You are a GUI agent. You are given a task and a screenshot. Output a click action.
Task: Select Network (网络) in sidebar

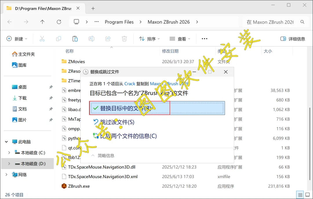pyautogui.click(x=19, y=175)
